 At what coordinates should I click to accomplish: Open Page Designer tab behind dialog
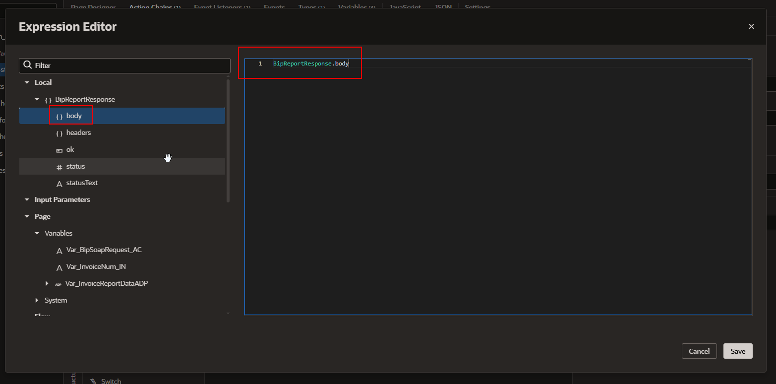point(93,7)
